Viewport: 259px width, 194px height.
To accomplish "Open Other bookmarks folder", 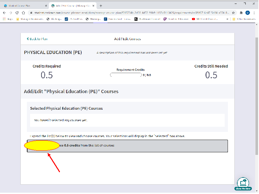I will tap(244, 19).
